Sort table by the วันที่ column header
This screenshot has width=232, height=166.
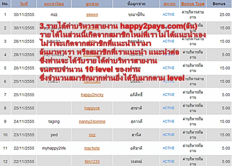[x=24, y=4]
